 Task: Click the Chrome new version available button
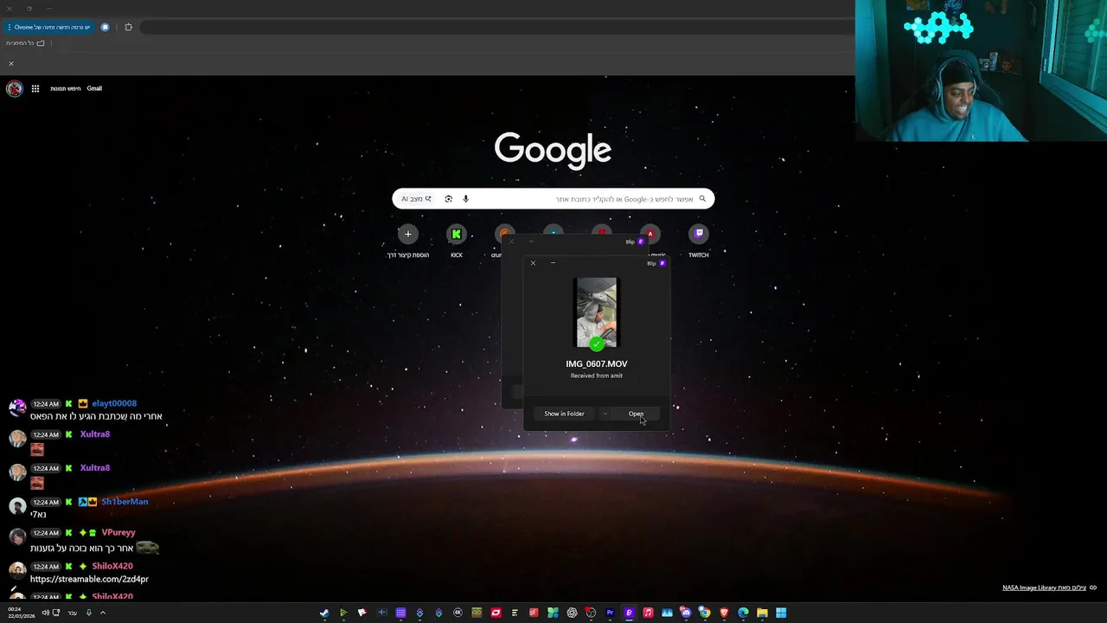point(48,27)
